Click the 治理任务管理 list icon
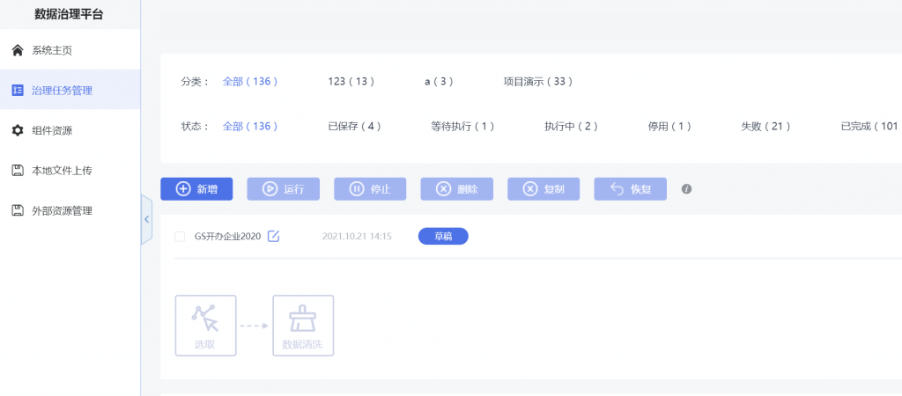902x396 pixels. 18,91
